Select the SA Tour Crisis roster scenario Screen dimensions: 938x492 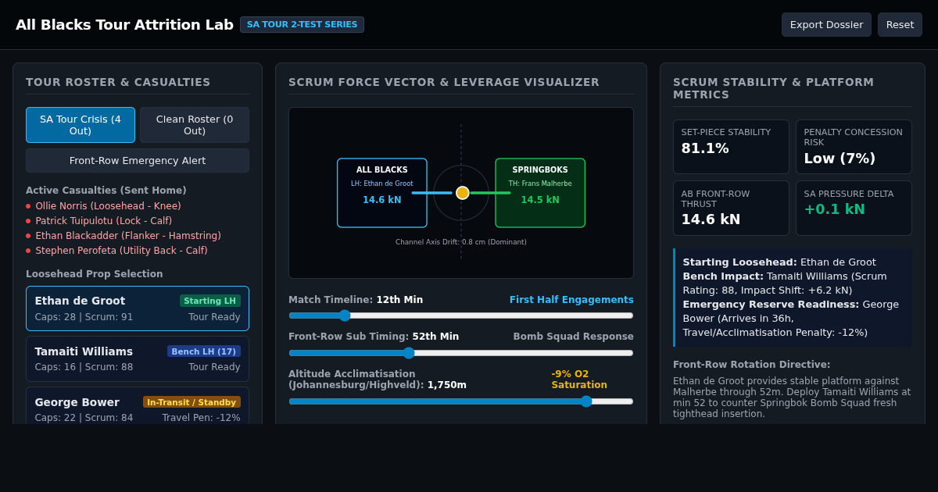(81, 125)
